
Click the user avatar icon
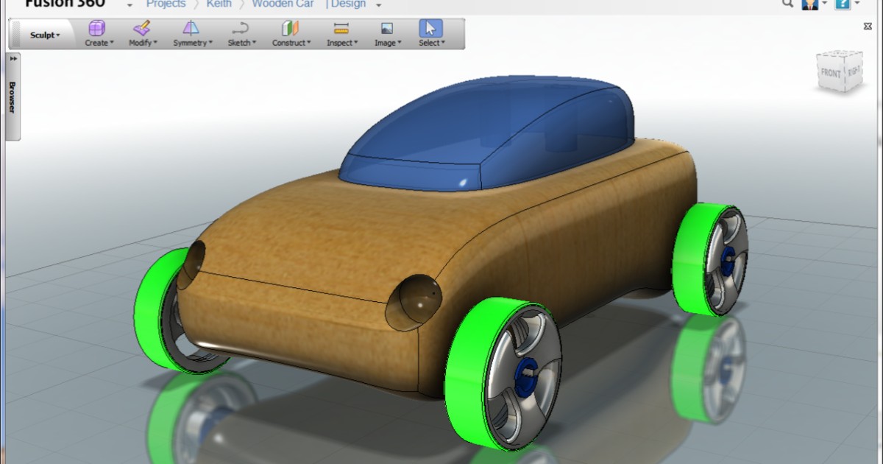click(x=812, y=4)
